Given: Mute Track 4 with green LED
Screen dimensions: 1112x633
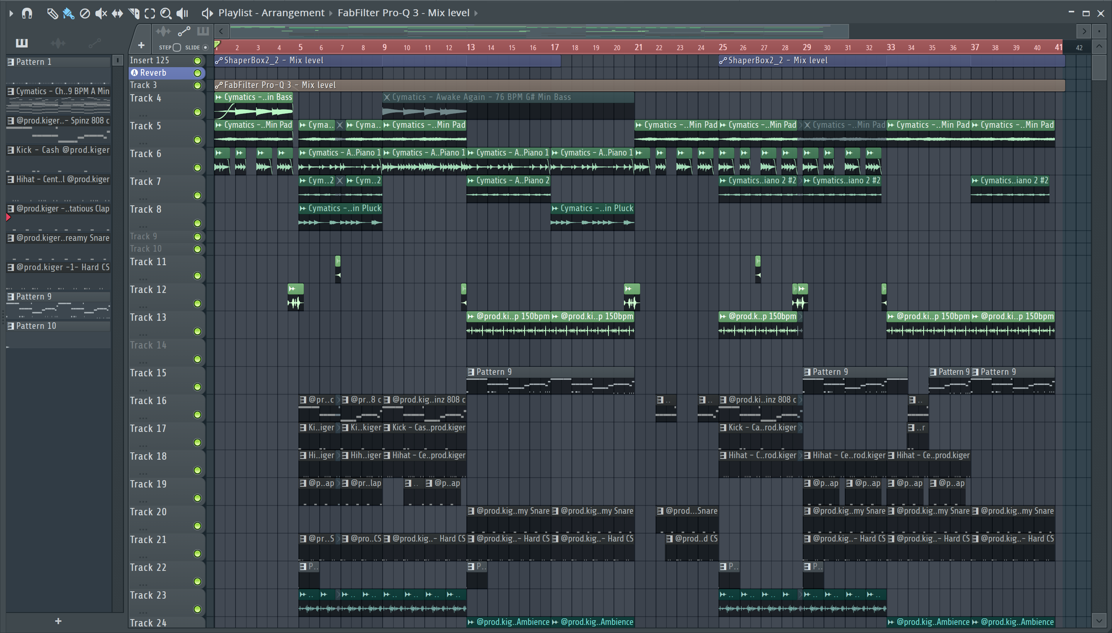Looking at the screenshot, I should coord(197,112).
